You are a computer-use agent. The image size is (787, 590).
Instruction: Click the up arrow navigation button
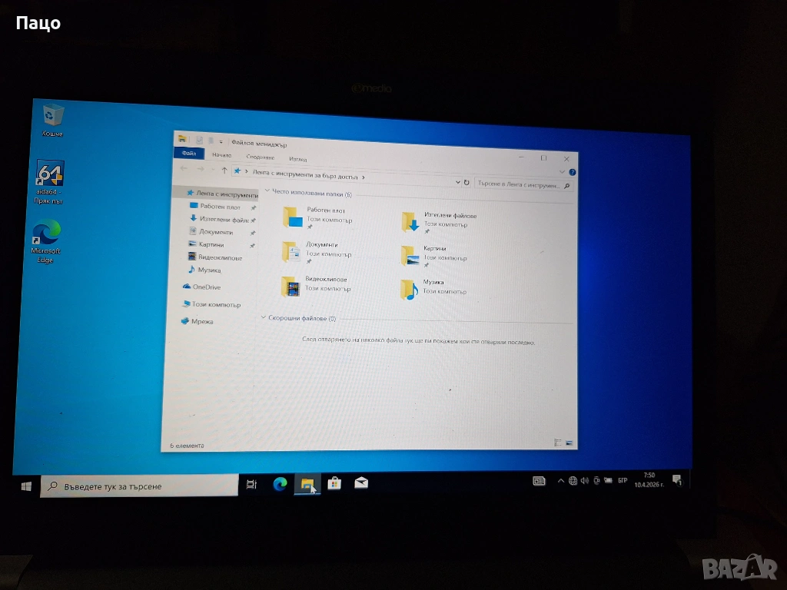click(x=224, y=171)
